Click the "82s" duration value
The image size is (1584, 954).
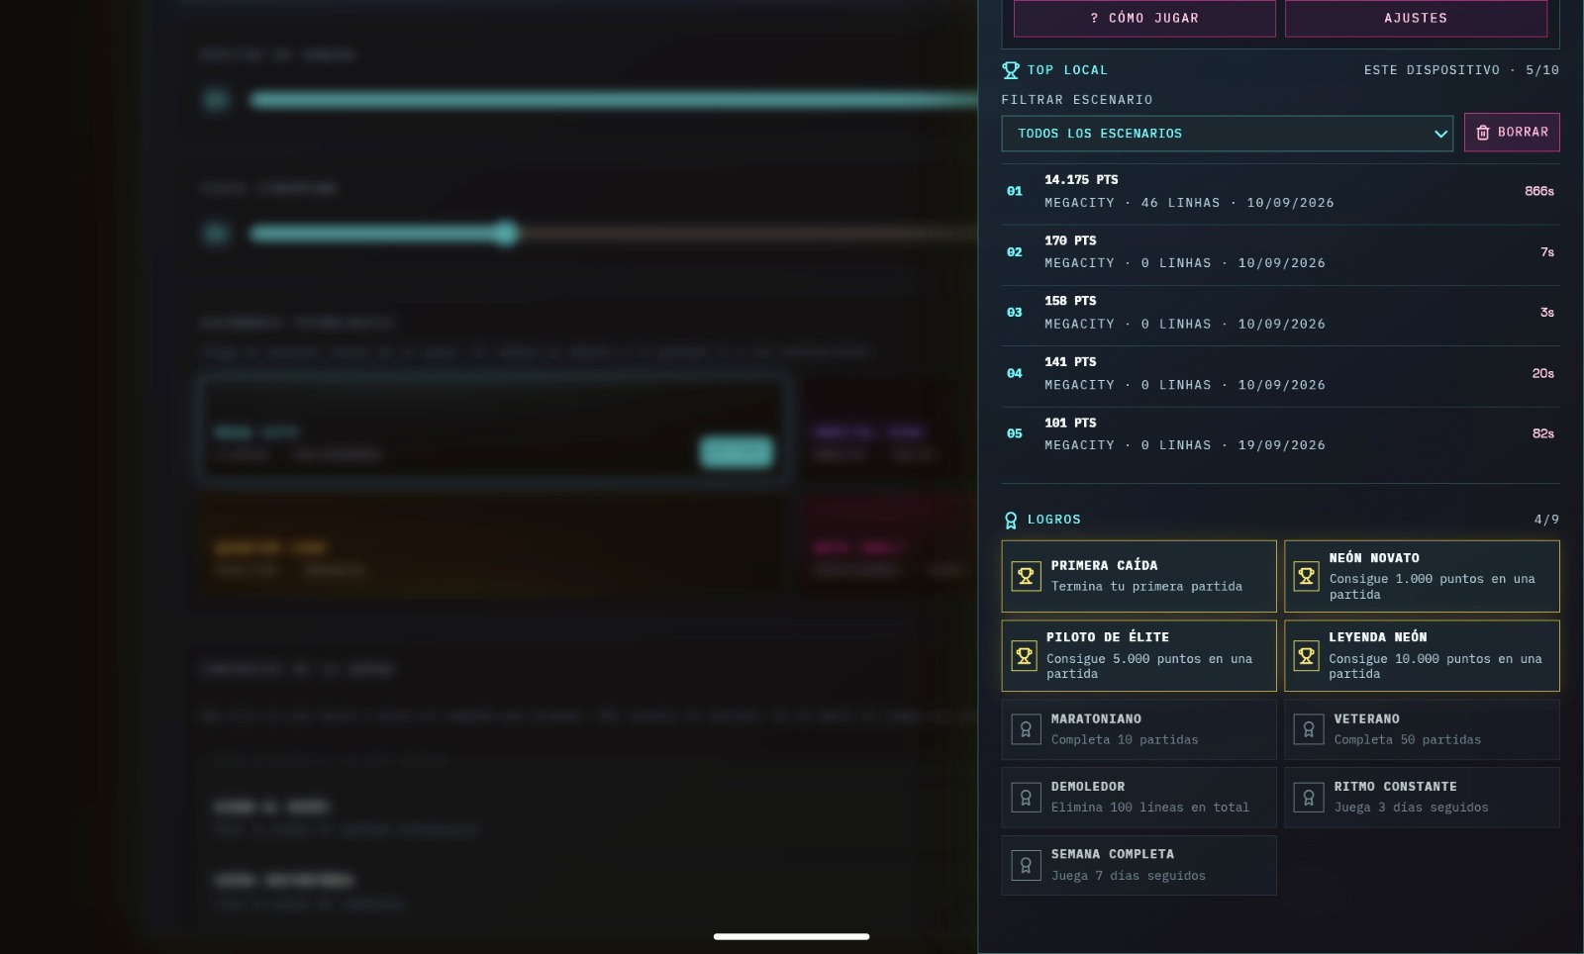[x=1543, y=433]
